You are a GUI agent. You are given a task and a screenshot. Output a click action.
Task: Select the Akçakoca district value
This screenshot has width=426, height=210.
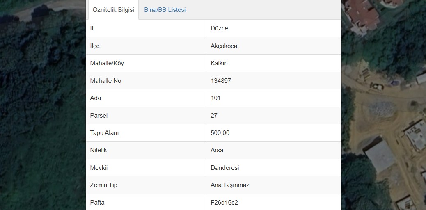pos(224,46)
